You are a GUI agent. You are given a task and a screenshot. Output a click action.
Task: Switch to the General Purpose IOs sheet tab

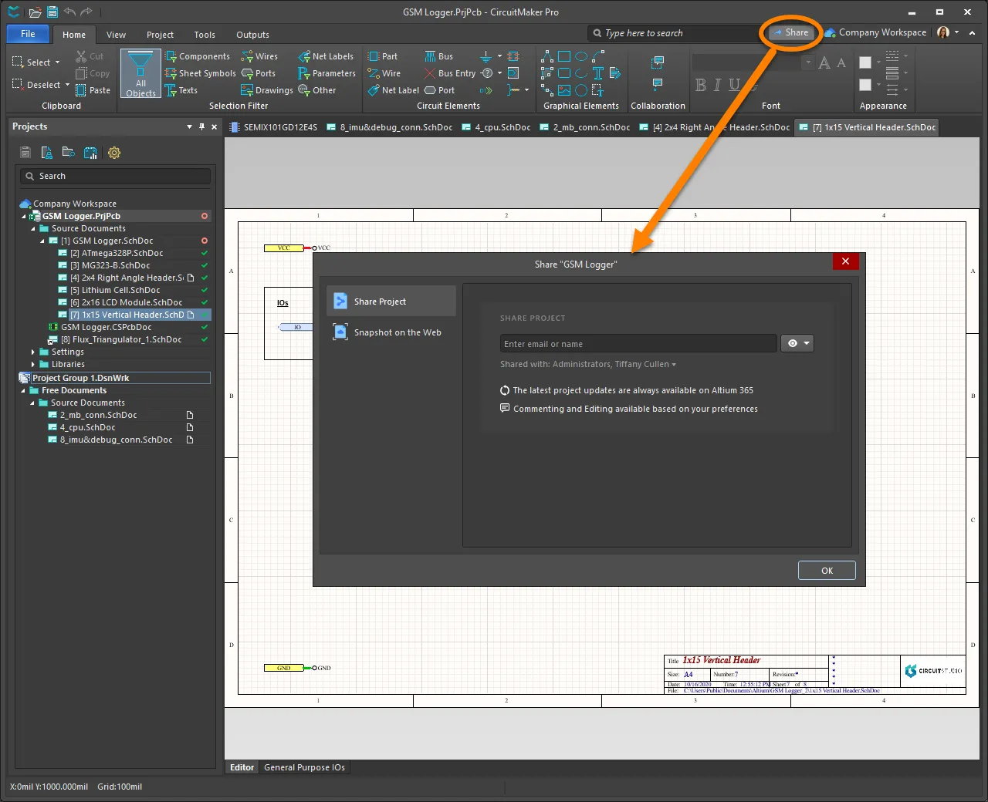point(304,767)
